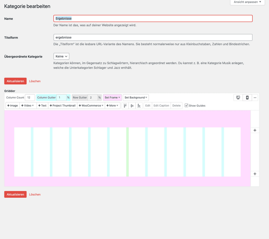The image size is (269, 239).
Task: Add an Image element to the grid
Action: click(x=12, y=106)
